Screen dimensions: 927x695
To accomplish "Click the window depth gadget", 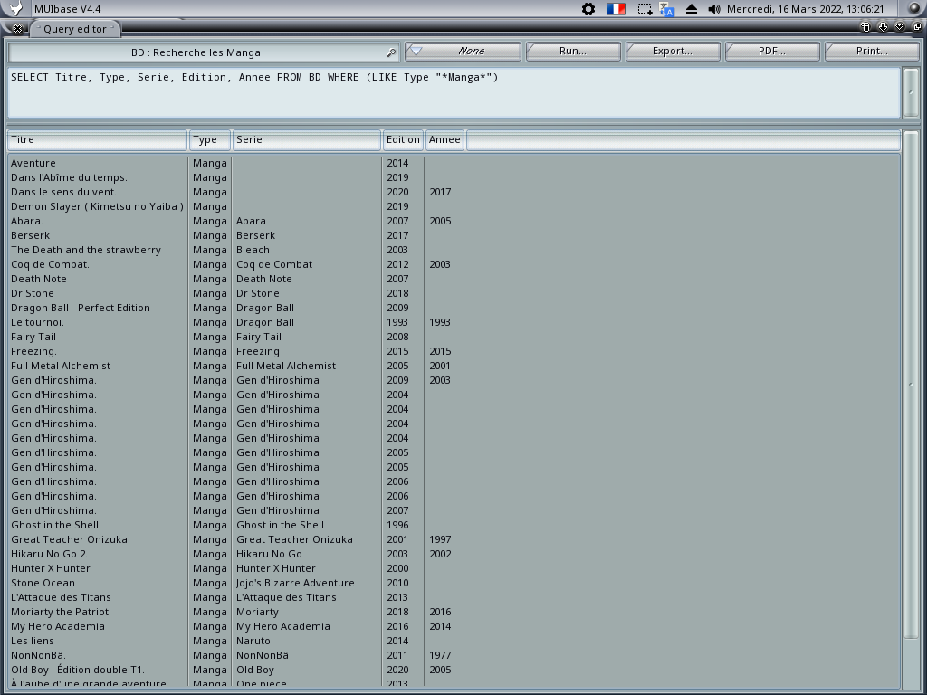I will click(917, 26).
